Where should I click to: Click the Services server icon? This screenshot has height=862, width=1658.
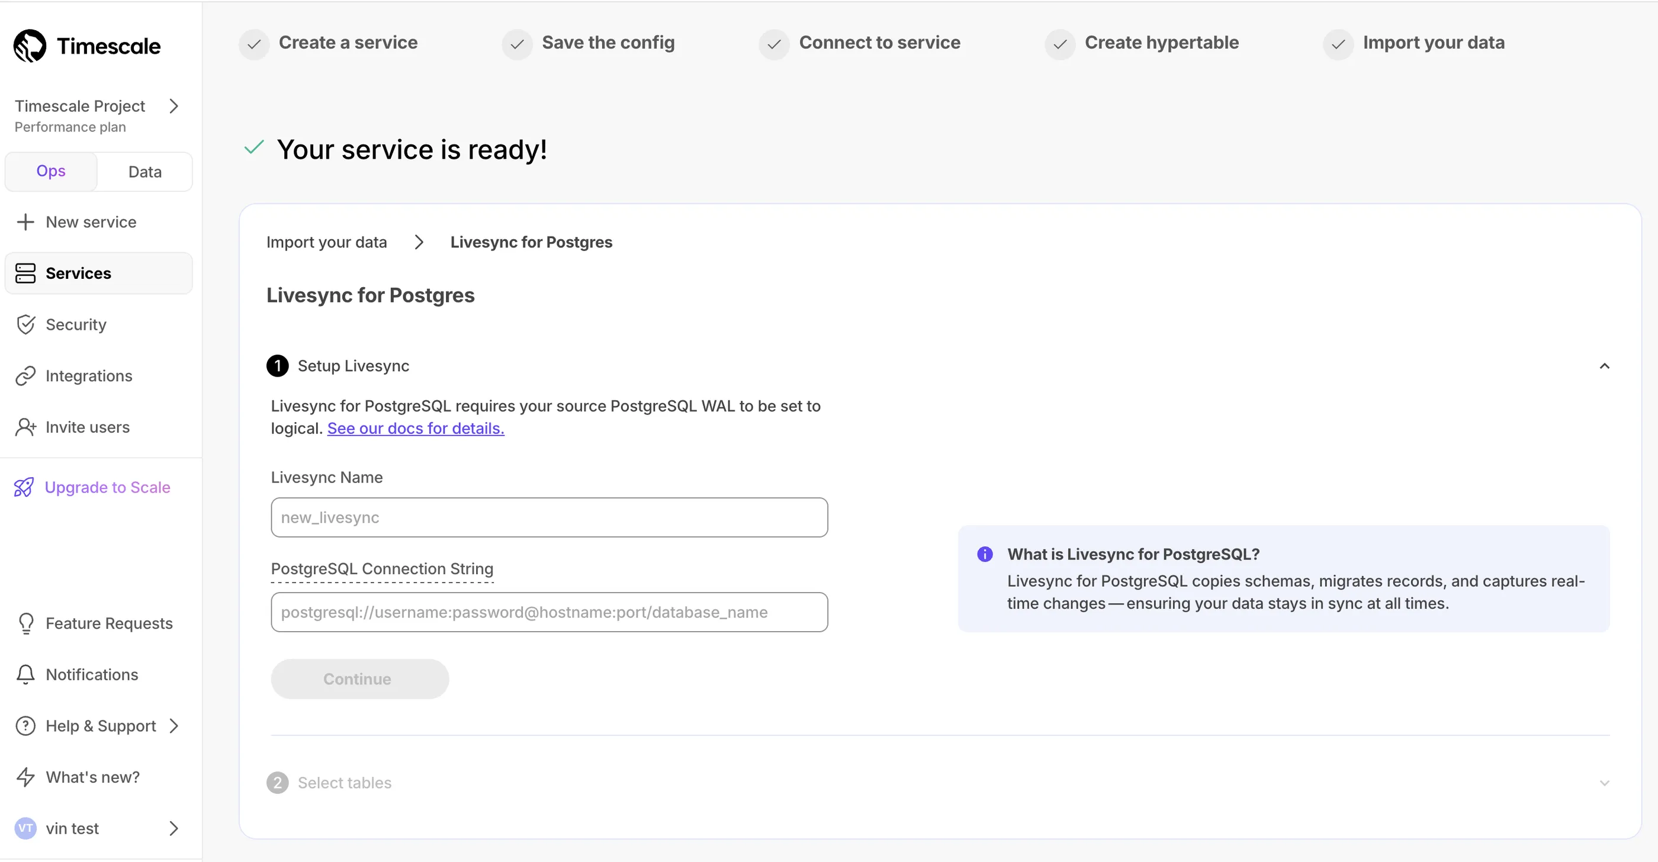[x=25, y=274]
